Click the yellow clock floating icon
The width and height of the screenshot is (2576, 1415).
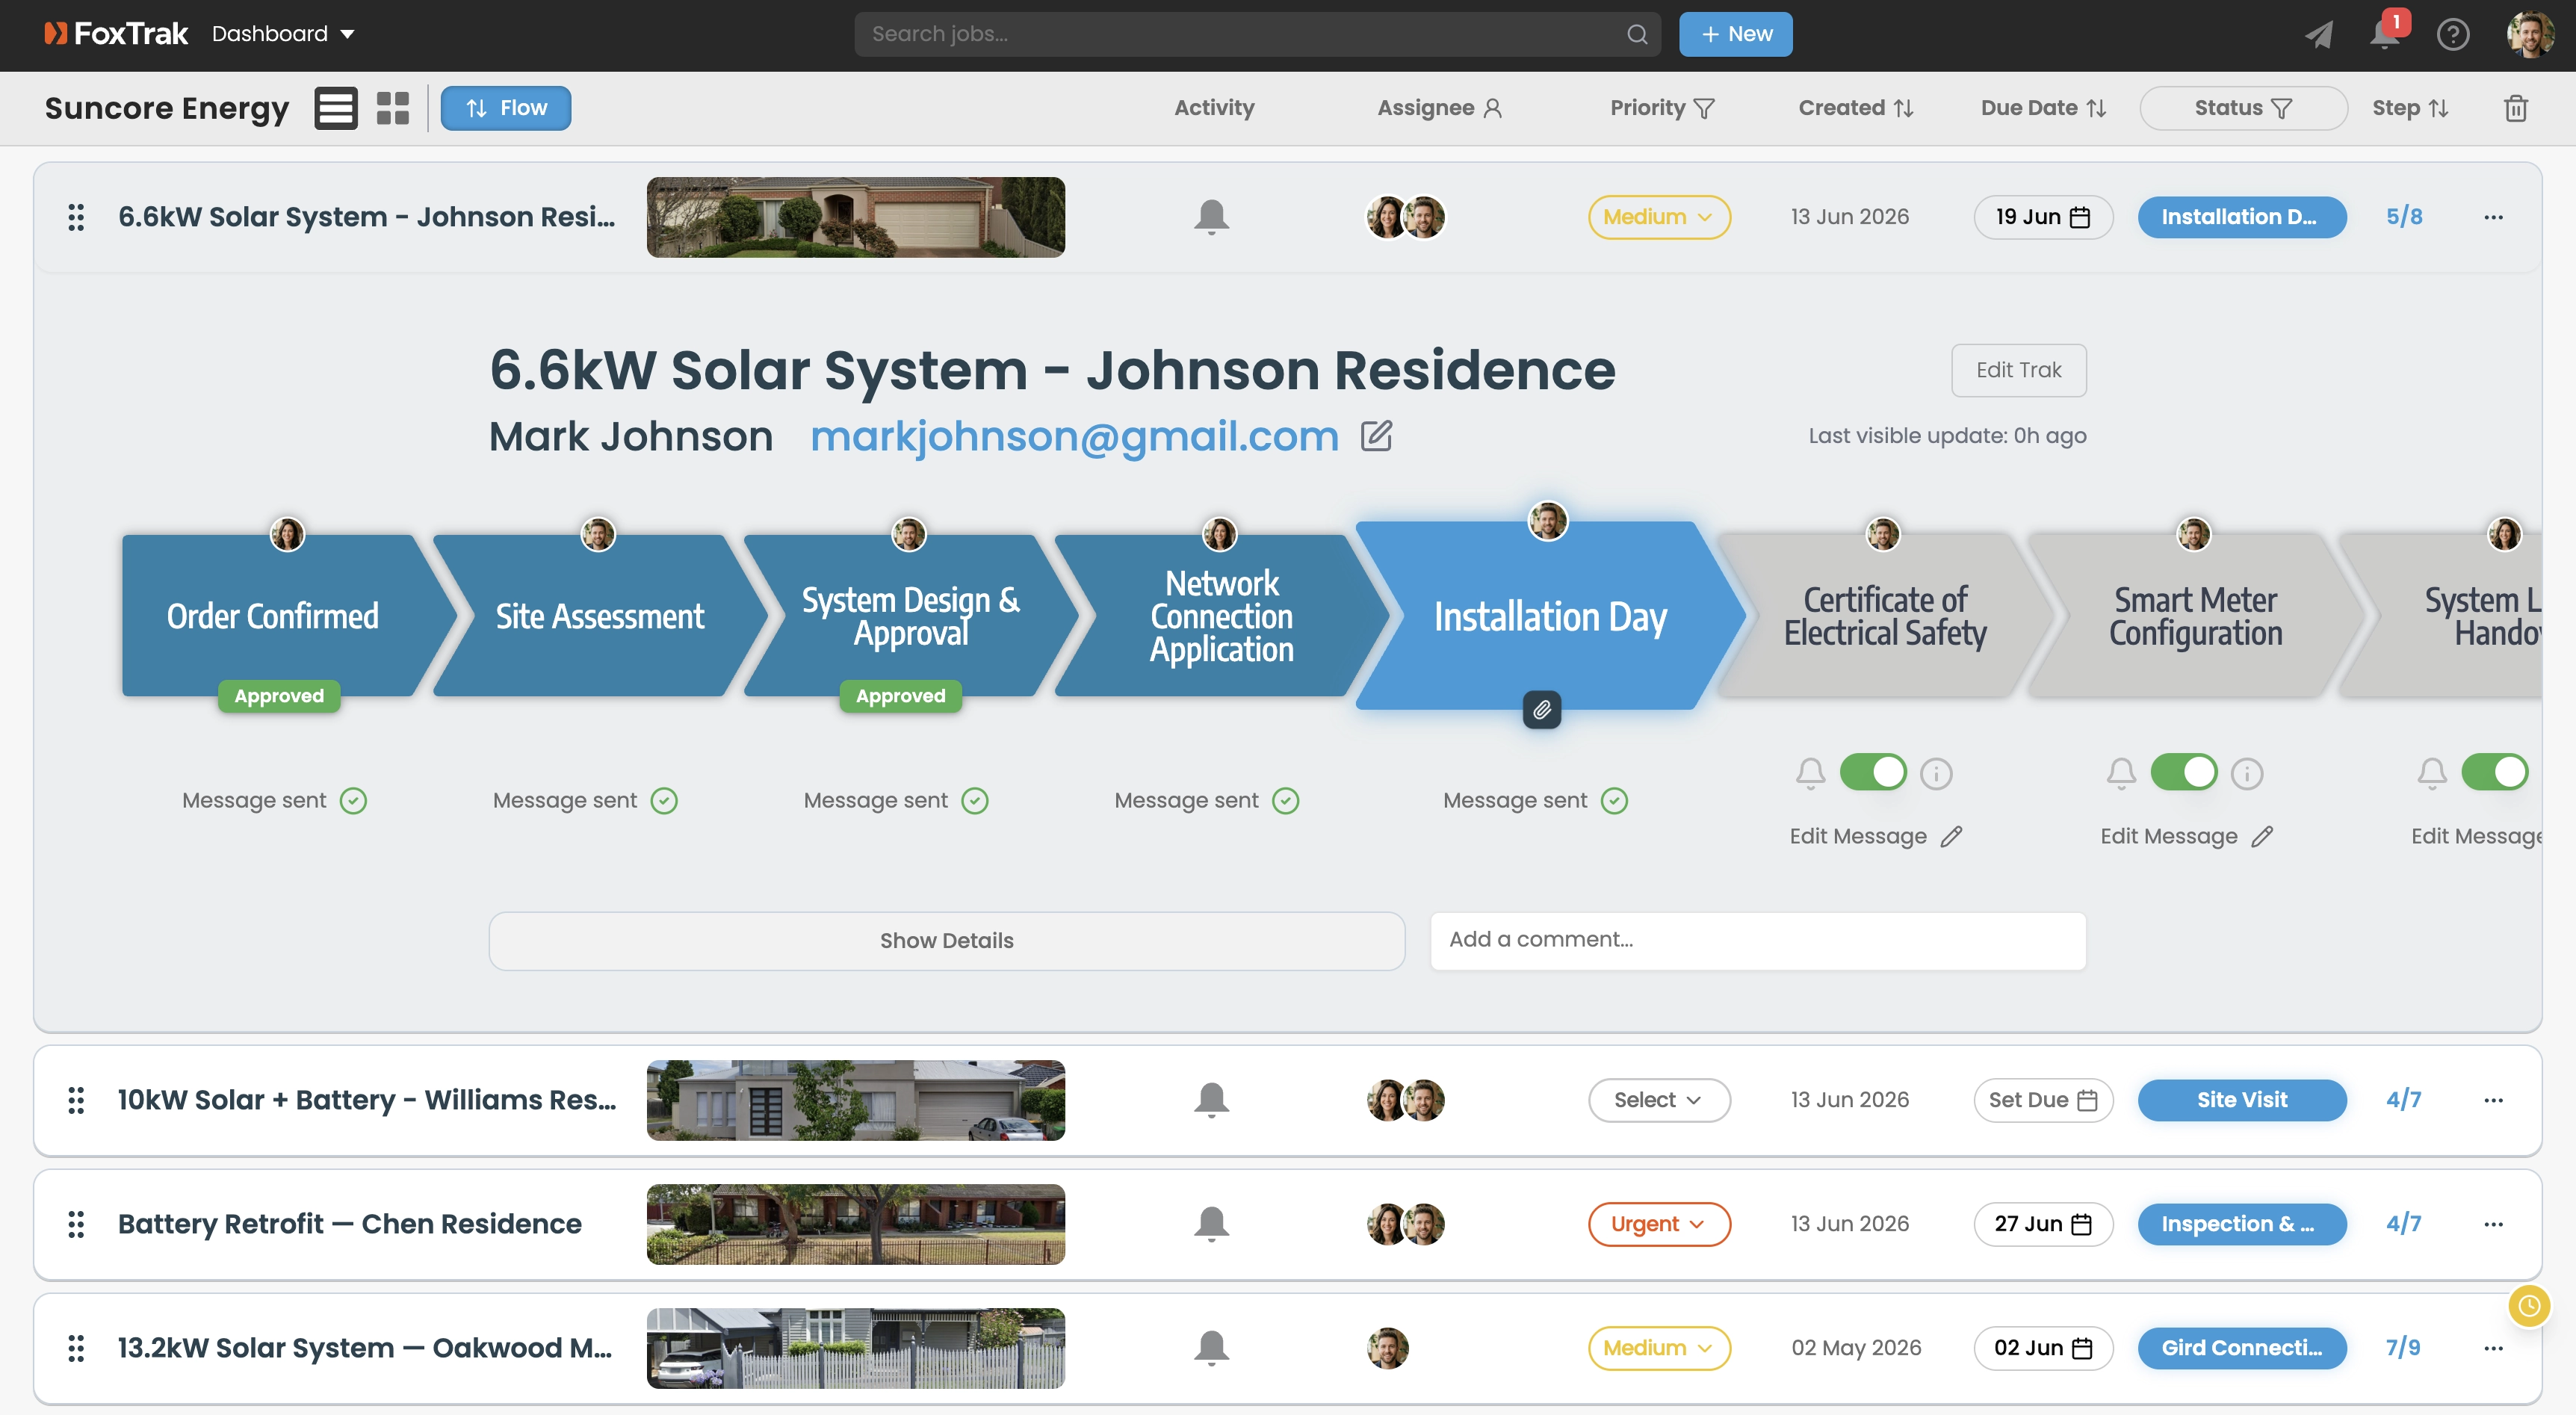[2529, 1306]
